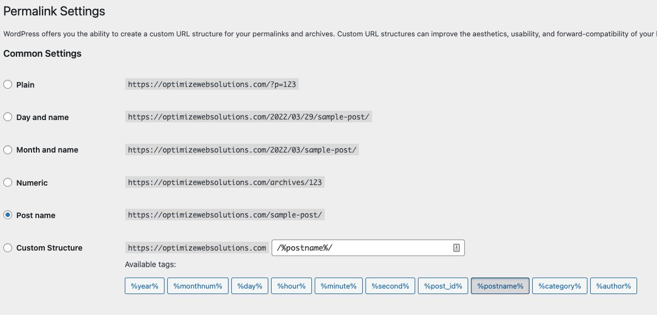This screenshot has width=657, height=315.
Task: Click the Post name sample-post example URL
Action: [225, 215]
